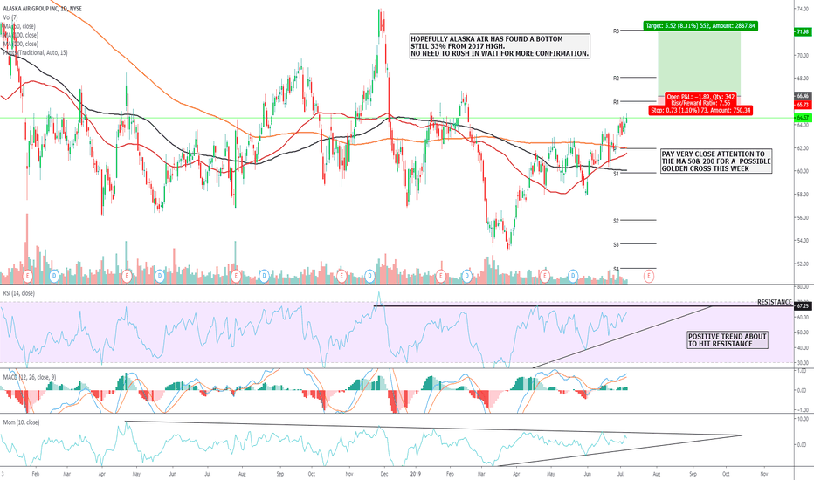This screenshot has height=480, width=814.
Task: Click the S4 pivot level label
Action: (x=616, y=269)
